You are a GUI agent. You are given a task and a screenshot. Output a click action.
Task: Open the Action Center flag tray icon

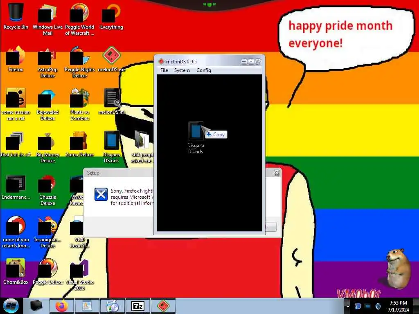358,306
